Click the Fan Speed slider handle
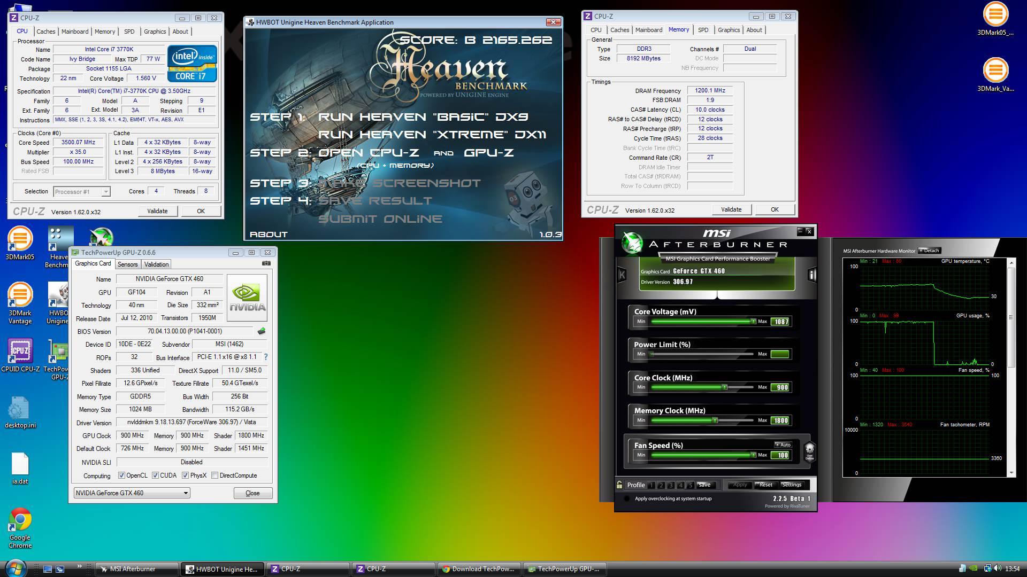This screenshot has width=1027, height=577. [753, 455]
